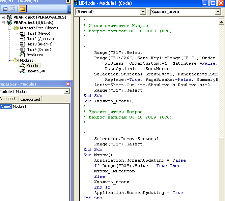Screen dimensions: 225x201
Task: Toggle Folders button in Project toolbar
Action: point(23,9)
